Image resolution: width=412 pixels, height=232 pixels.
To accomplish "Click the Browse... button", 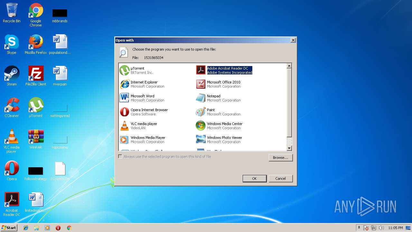I will coord(281,158).
